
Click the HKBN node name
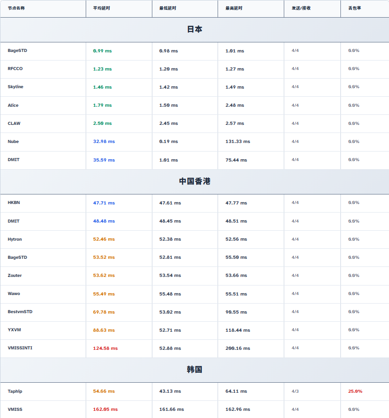pyautogui.click(x=14, y=203)
